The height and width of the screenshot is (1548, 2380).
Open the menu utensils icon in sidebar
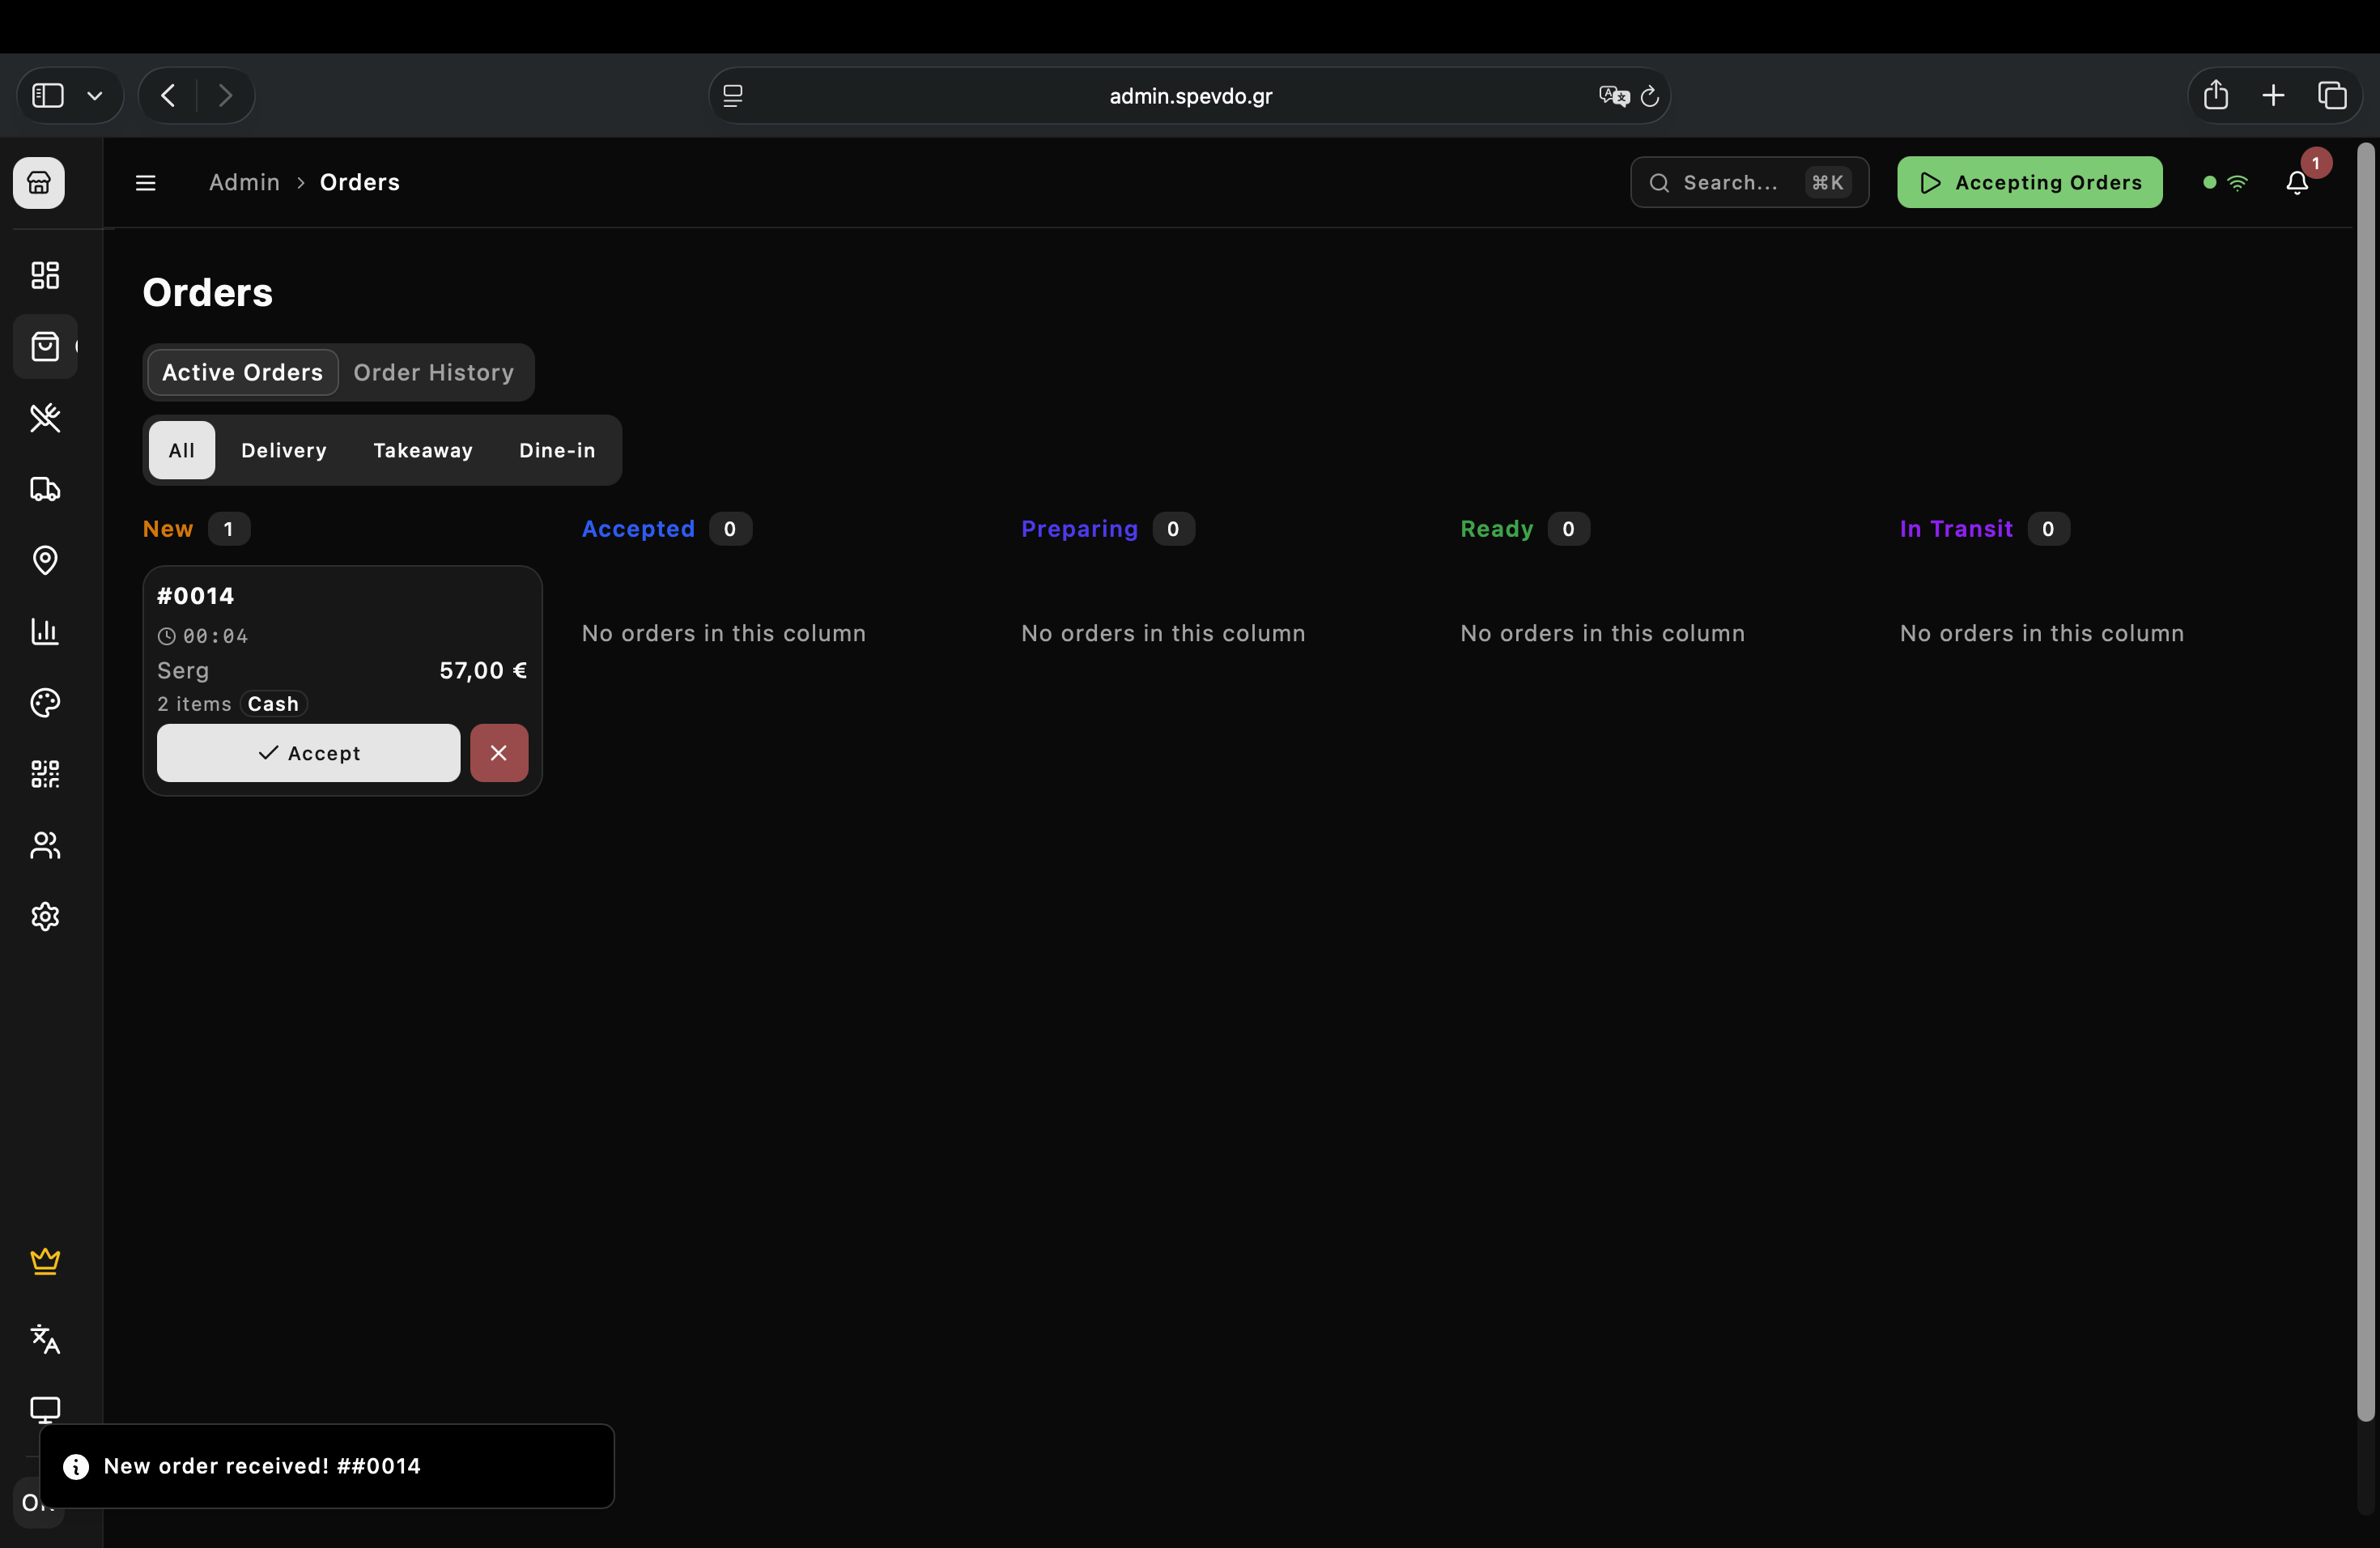pyautogui.click(x=45, y=417)
